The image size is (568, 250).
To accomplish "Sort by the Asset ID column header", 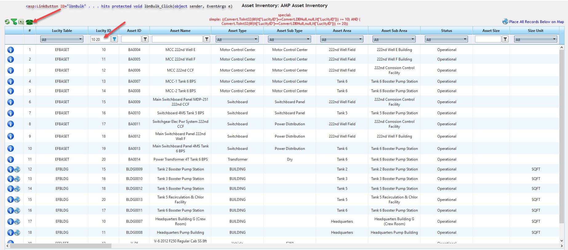I will pyautogui.click(x=134, y=31).
